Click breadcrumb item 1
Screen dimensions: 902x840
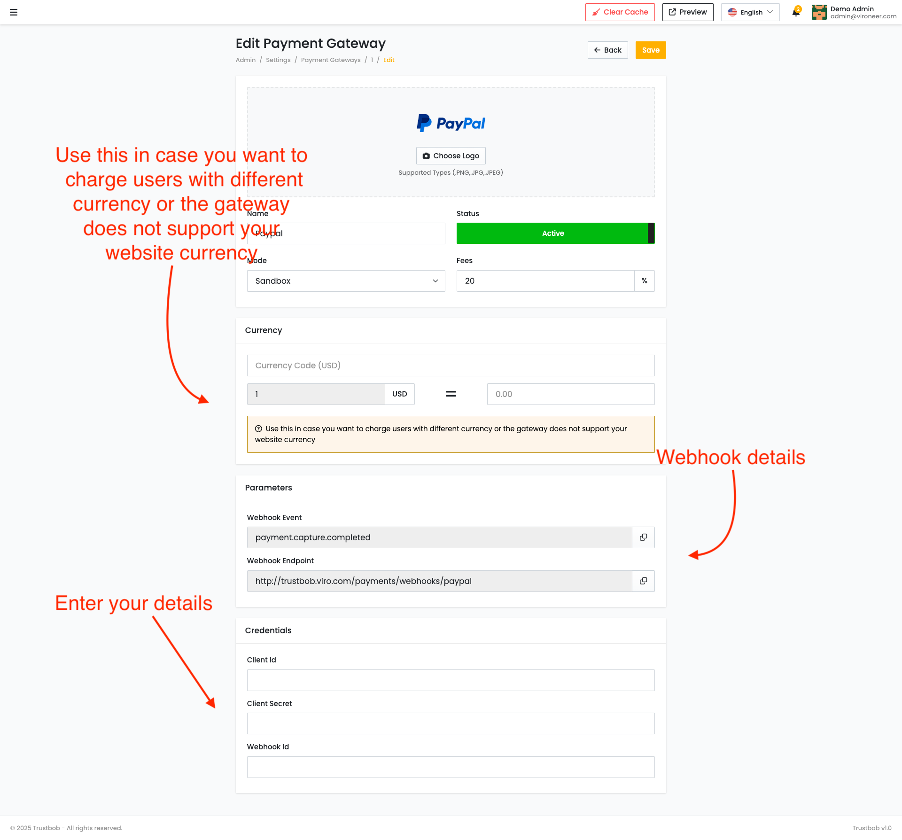[372, 60]
